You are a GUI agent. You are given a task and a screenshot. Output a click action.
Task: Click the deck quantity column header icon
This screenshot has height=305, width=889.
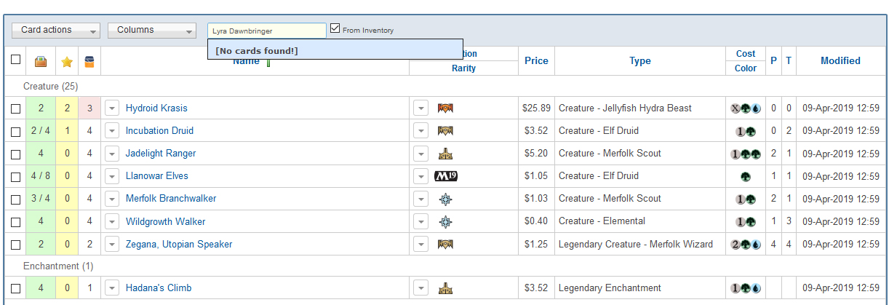(x=89, y=62)
